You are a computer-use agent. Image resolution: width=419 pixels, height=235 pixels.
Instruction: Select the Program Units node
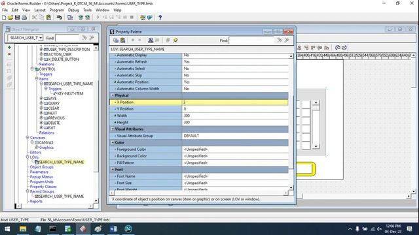pyautogui.click(x=42, y=181)
